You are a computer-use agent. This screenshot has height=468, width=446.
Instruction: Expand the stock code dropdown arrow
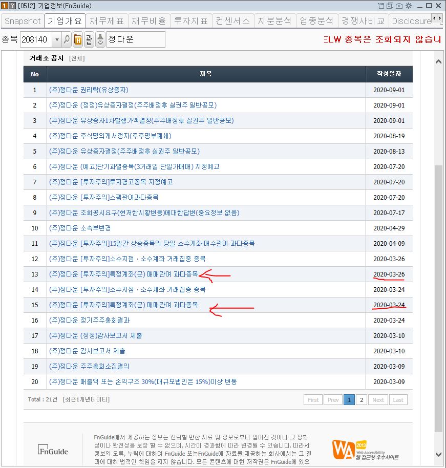(57, 39)
